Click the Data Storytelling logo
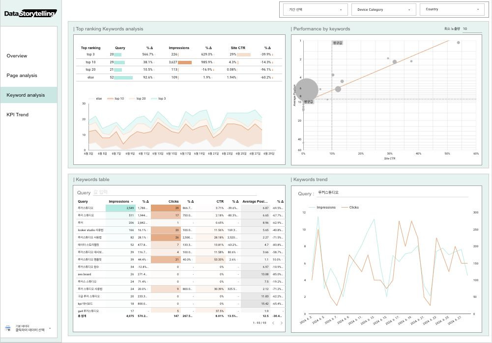 pyautogui.click(x=30, y=13)
